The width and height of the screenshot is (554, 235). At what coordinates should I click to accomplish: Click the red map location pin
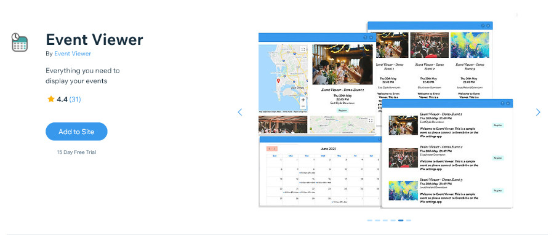click(278, 81)
